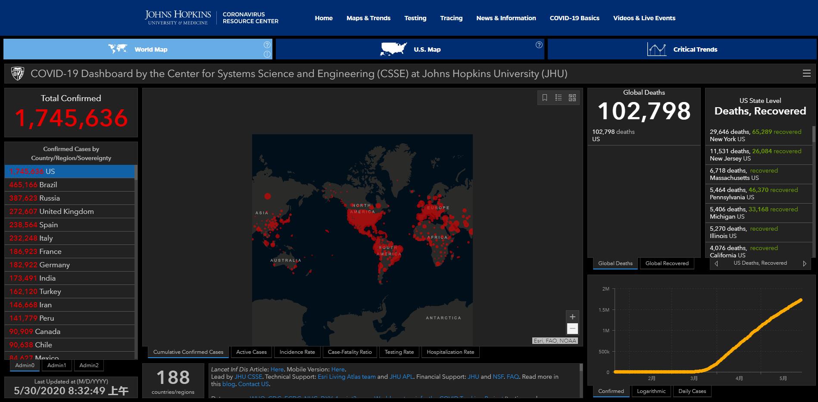Go to next US state panel arrow
The width and height of the screenshot is (818, 402).
[x=805, y=263]
